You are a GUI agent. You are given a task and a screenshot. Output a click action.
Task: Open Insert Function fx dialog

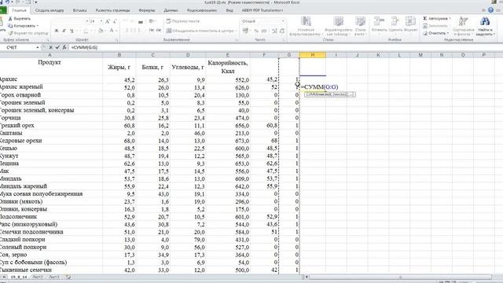pos(64,47)
